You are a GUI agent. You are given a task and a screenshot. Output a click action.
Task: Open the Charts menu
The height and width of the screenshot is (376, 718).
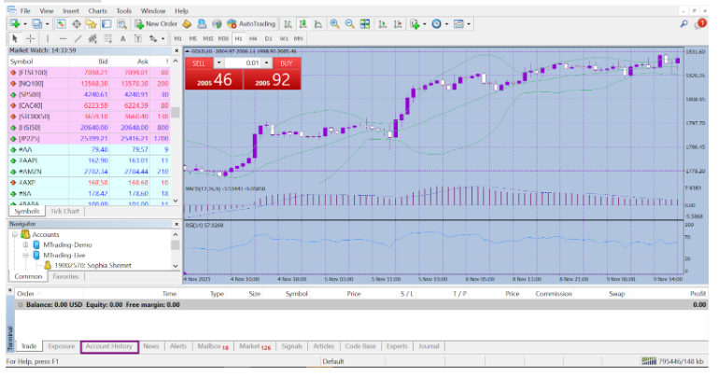pos(97,11)
